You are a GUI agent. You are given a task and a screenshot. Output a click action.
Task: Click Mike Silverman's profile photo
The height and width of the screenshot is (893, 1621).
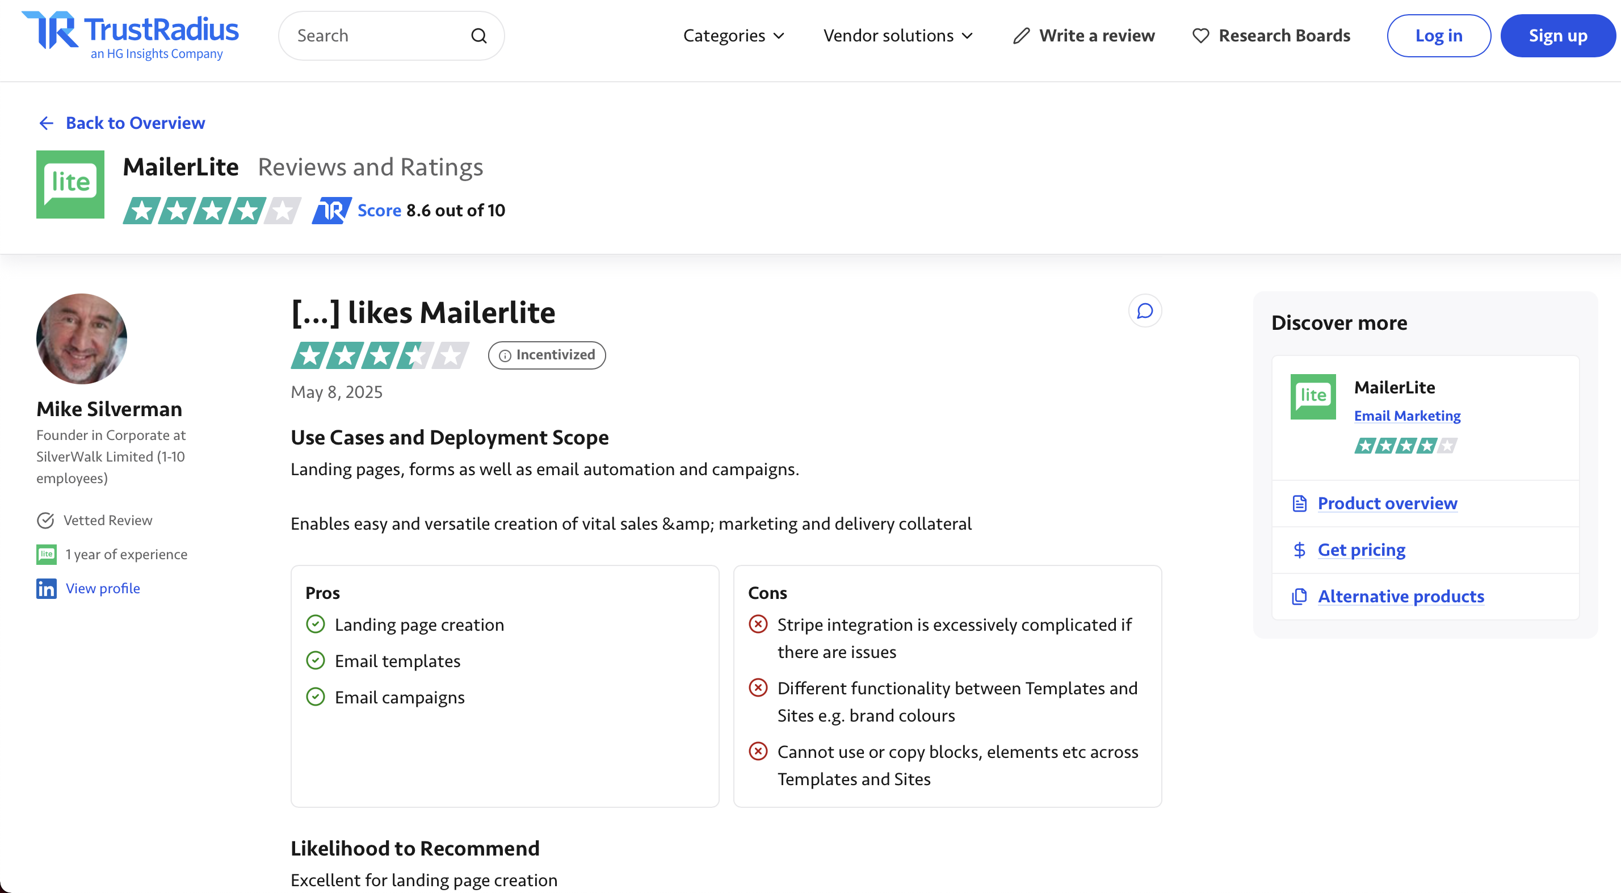point(82,339)
